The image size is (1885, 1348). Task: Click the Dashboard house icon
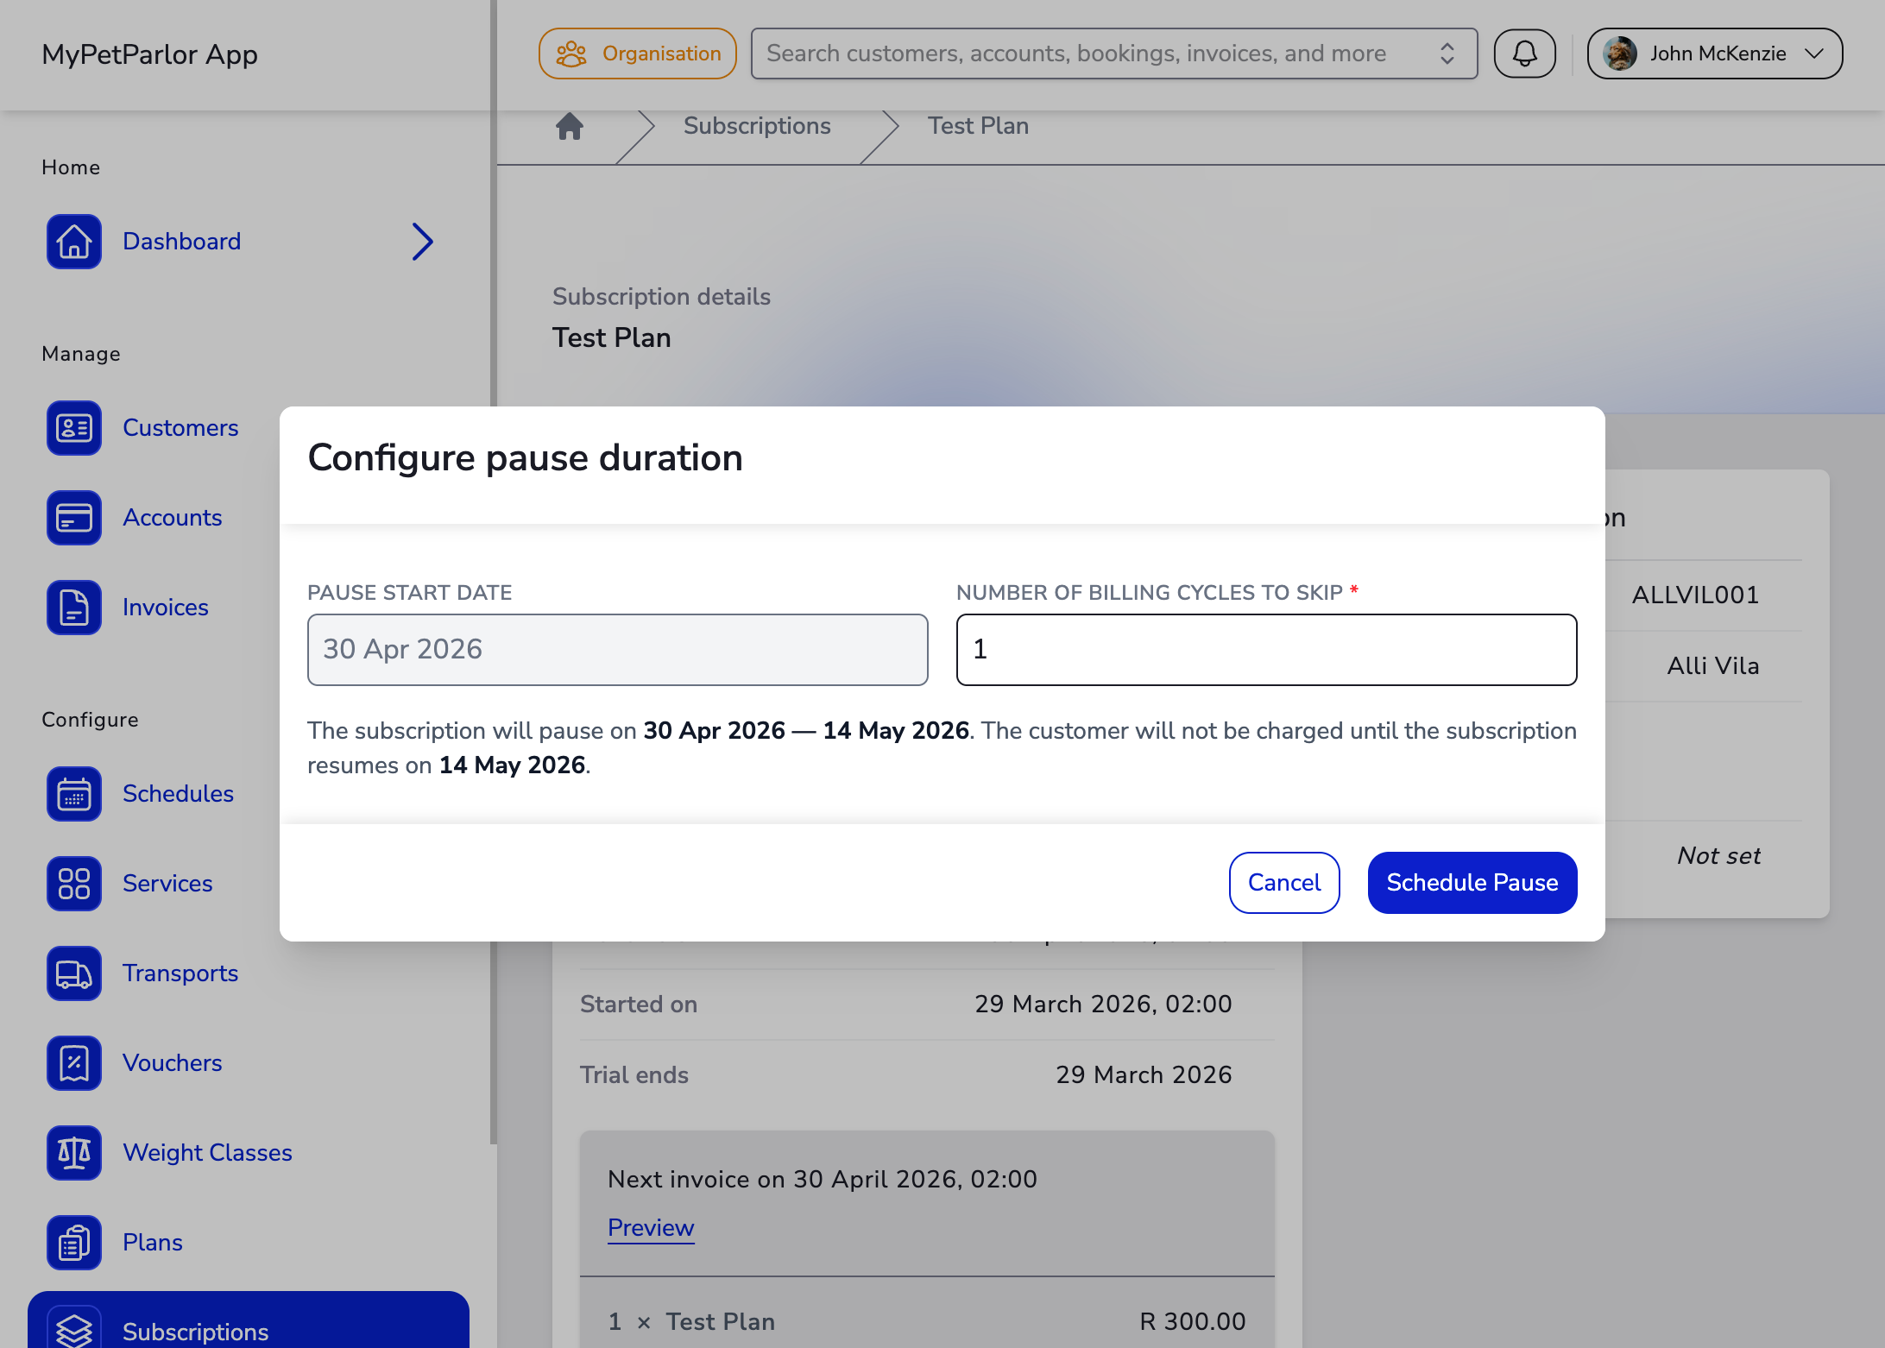pos(74,242)
